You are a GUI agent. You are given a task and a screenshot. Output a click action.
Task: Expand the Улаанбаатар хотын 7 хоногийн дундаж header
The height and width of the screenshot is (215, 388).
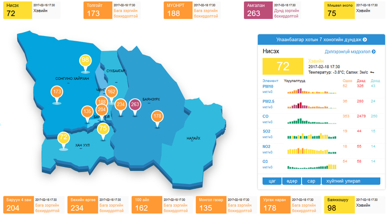click(x=321, y=39)
